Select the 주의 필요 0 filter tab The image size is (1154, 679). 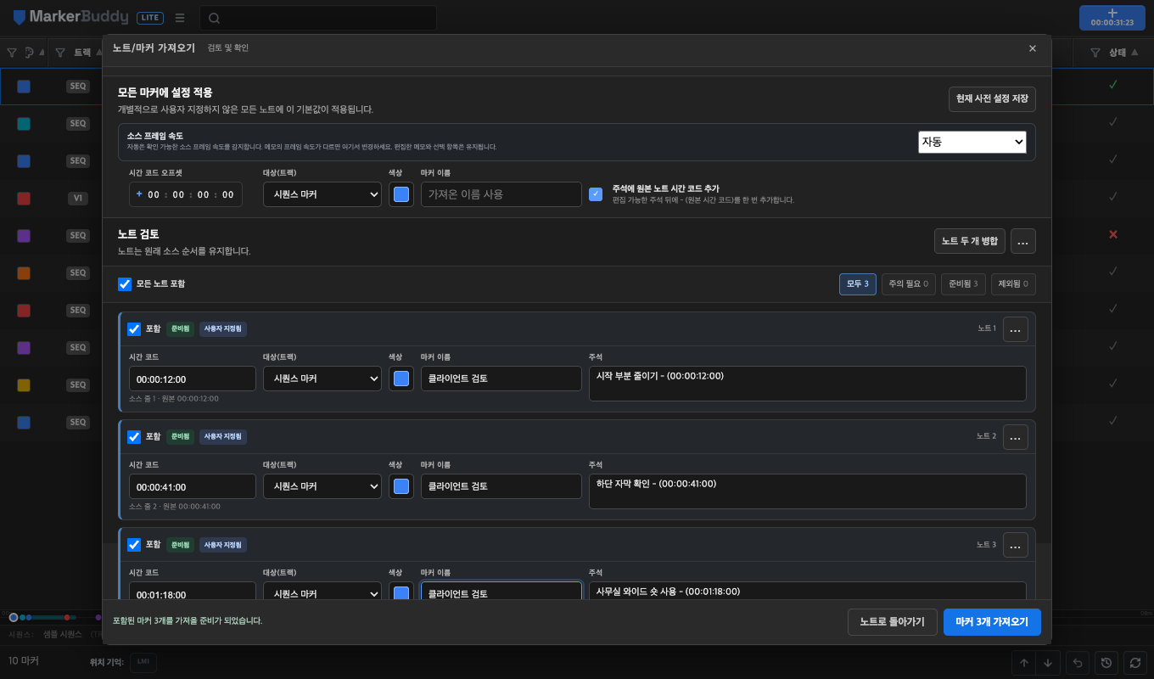(x=909, y=284)
